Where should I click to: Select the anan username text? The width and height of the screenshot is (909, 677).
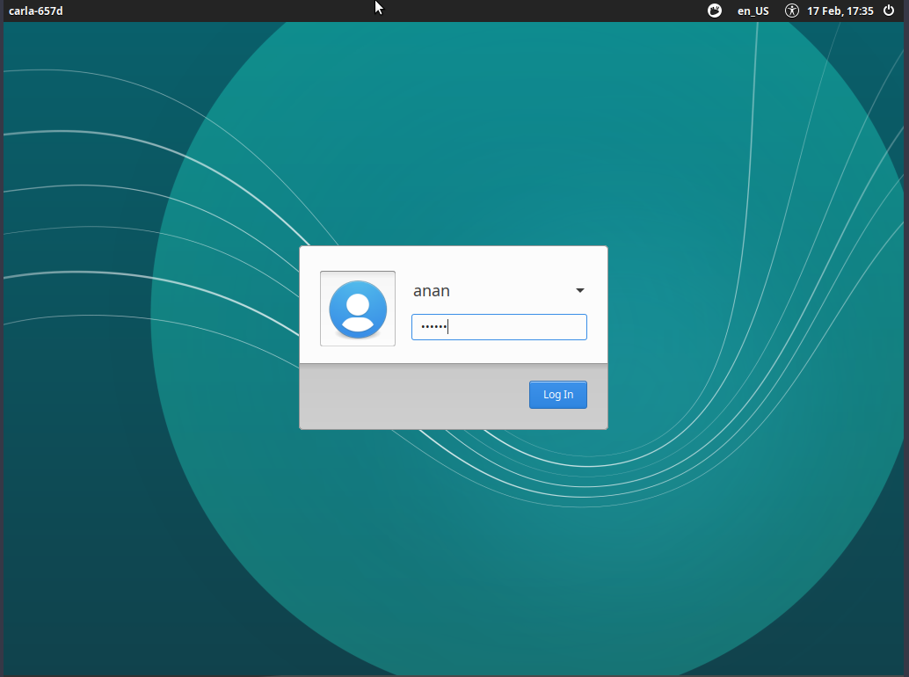(432, 291)
